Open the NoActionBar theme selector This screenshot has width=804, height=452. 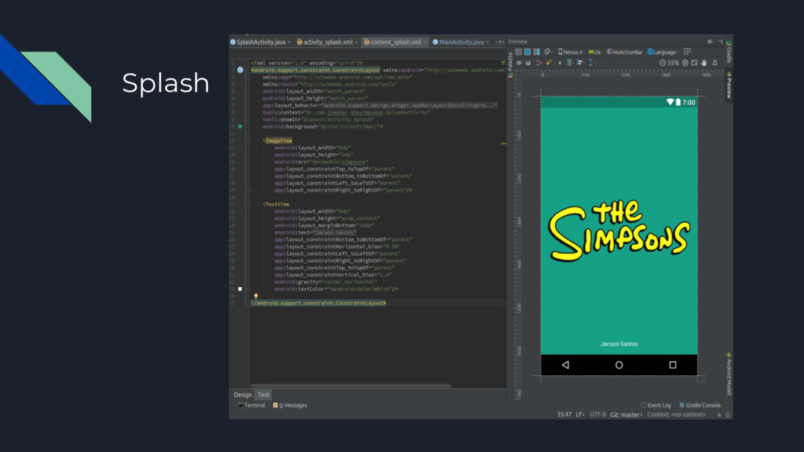point(624,52)
